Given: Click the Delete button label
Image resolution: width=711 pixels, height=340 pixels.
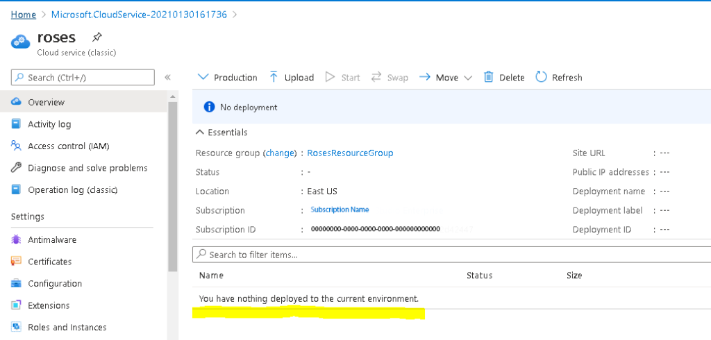Looking at the screenshot, I should click(x=512, y=78).
